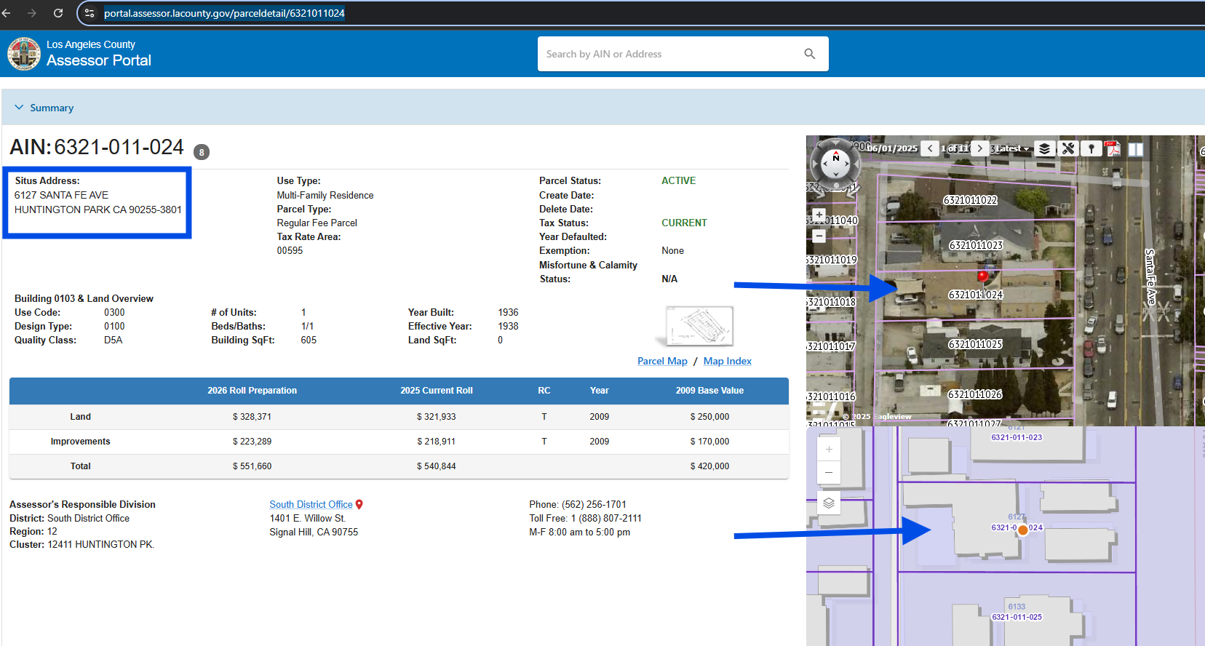The height and width of the screenshot is (646, 1205).
Task: Open the Latest imagery date dropdown
Action: [x=1012, y=148]
